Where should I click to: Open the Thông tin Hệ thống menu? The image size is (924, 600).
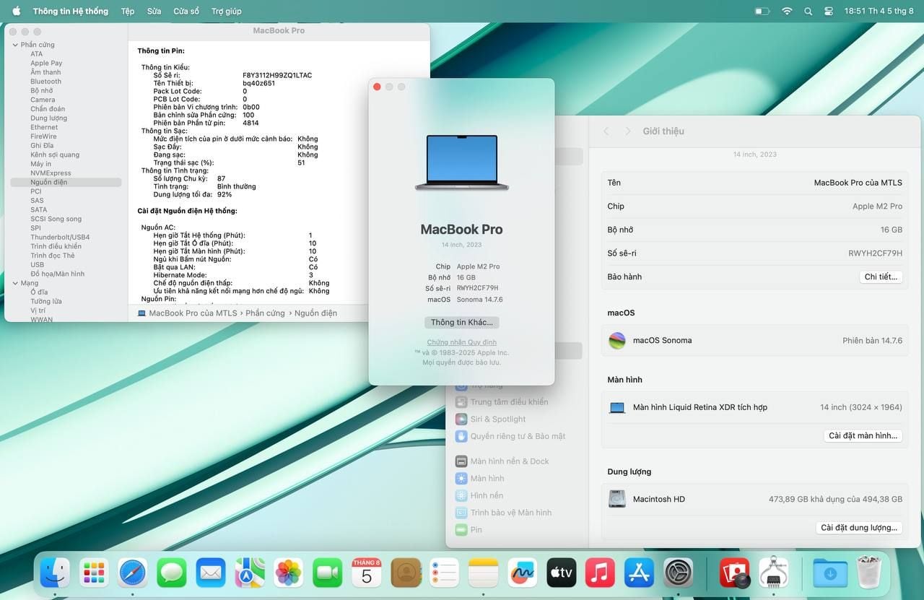click(71, 11)
